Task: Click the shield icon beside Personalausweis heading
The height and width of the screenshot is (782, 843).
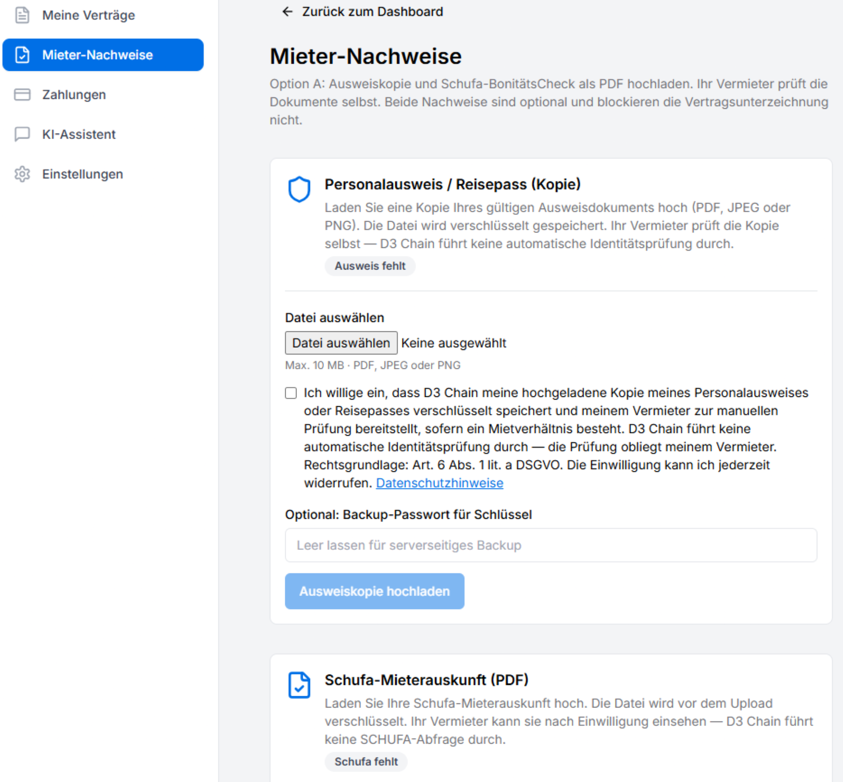Action: (x=299, y=189)
